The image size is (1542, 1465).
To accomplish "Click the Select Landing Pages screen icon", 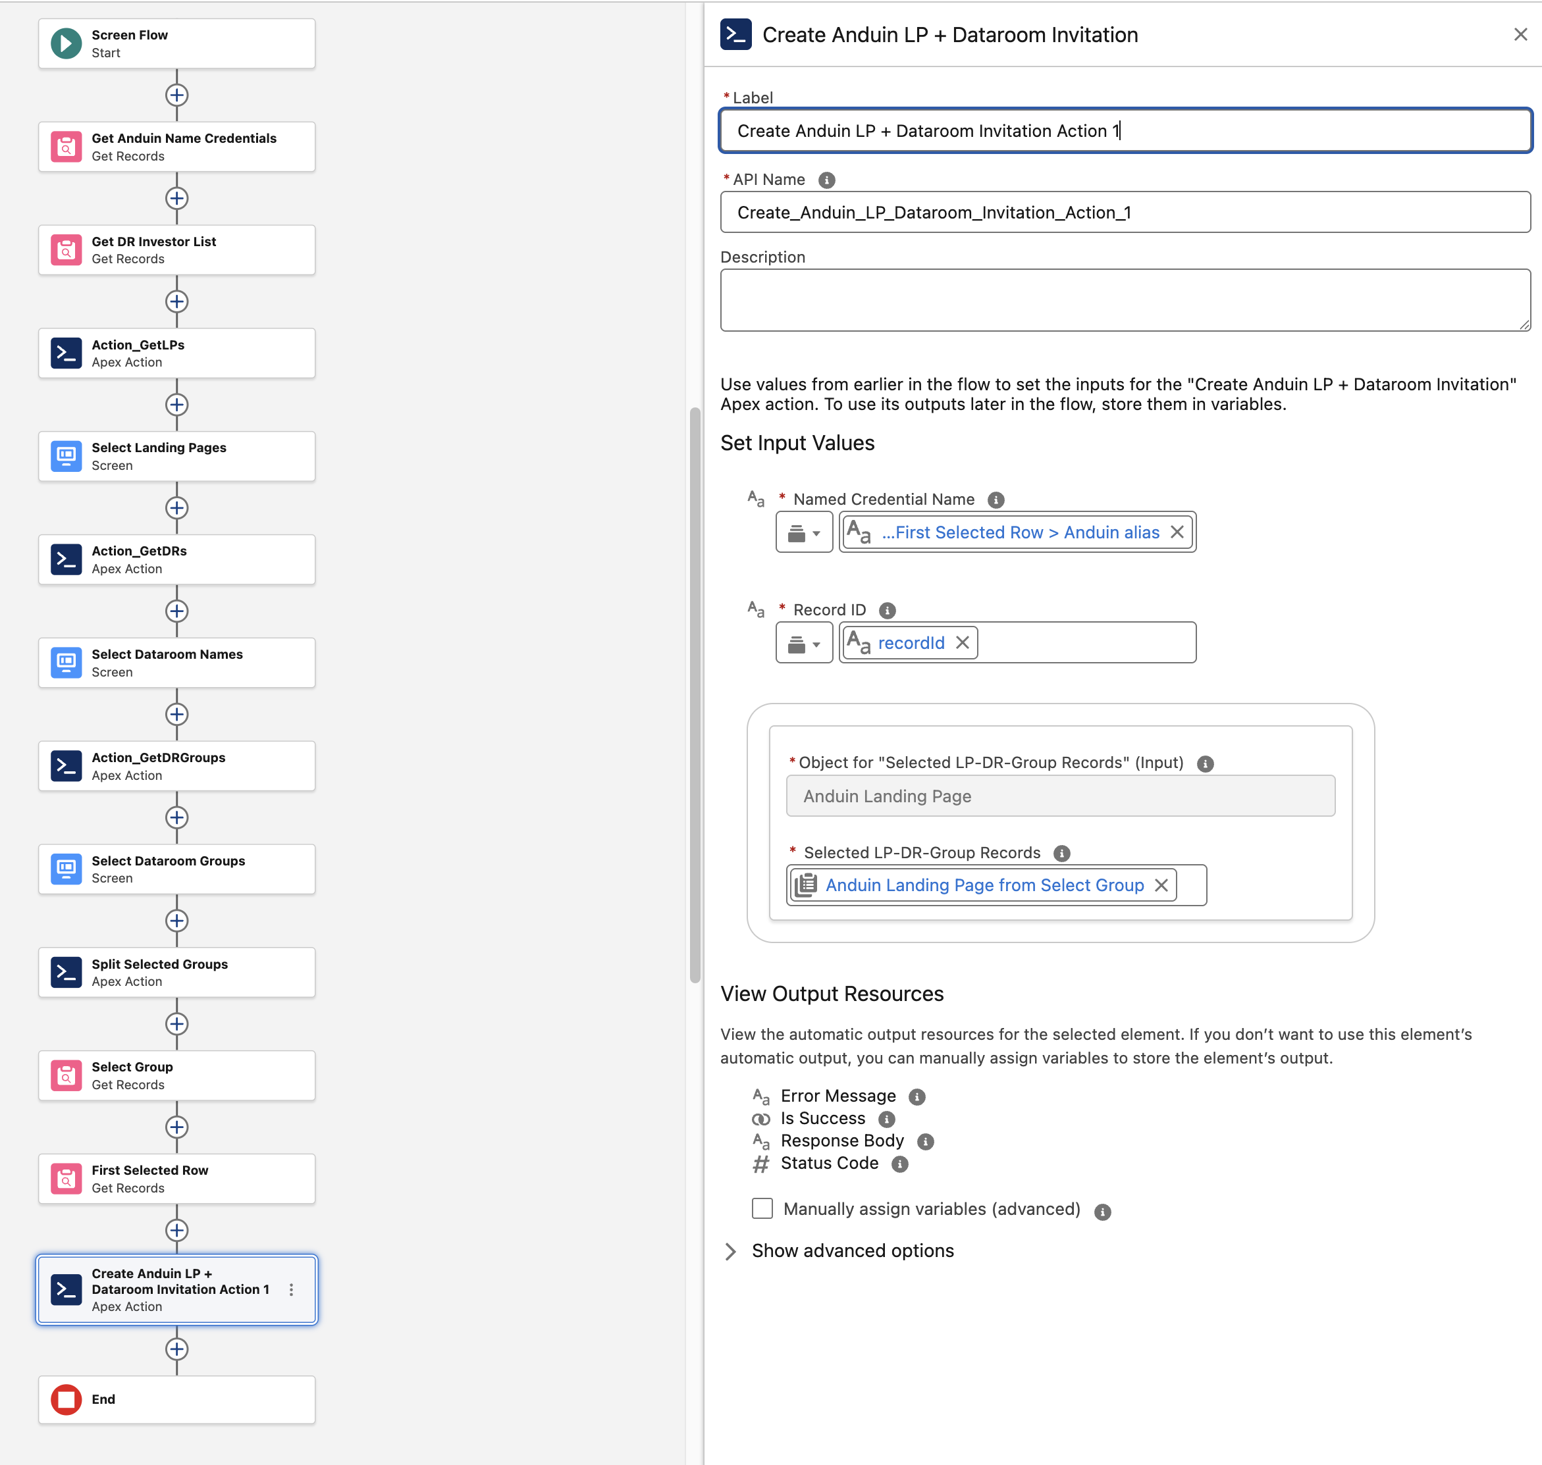I will [x=66, y=456].
